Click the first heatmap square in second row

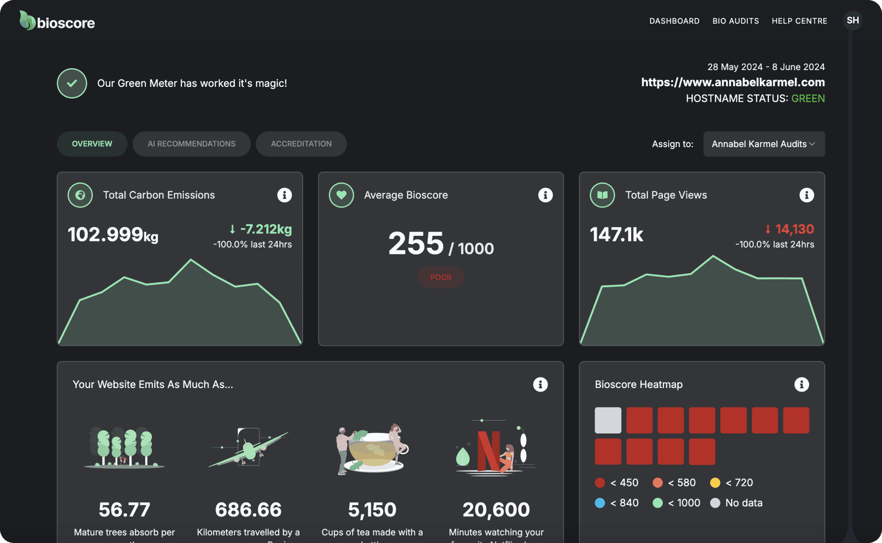click(608, 452)
